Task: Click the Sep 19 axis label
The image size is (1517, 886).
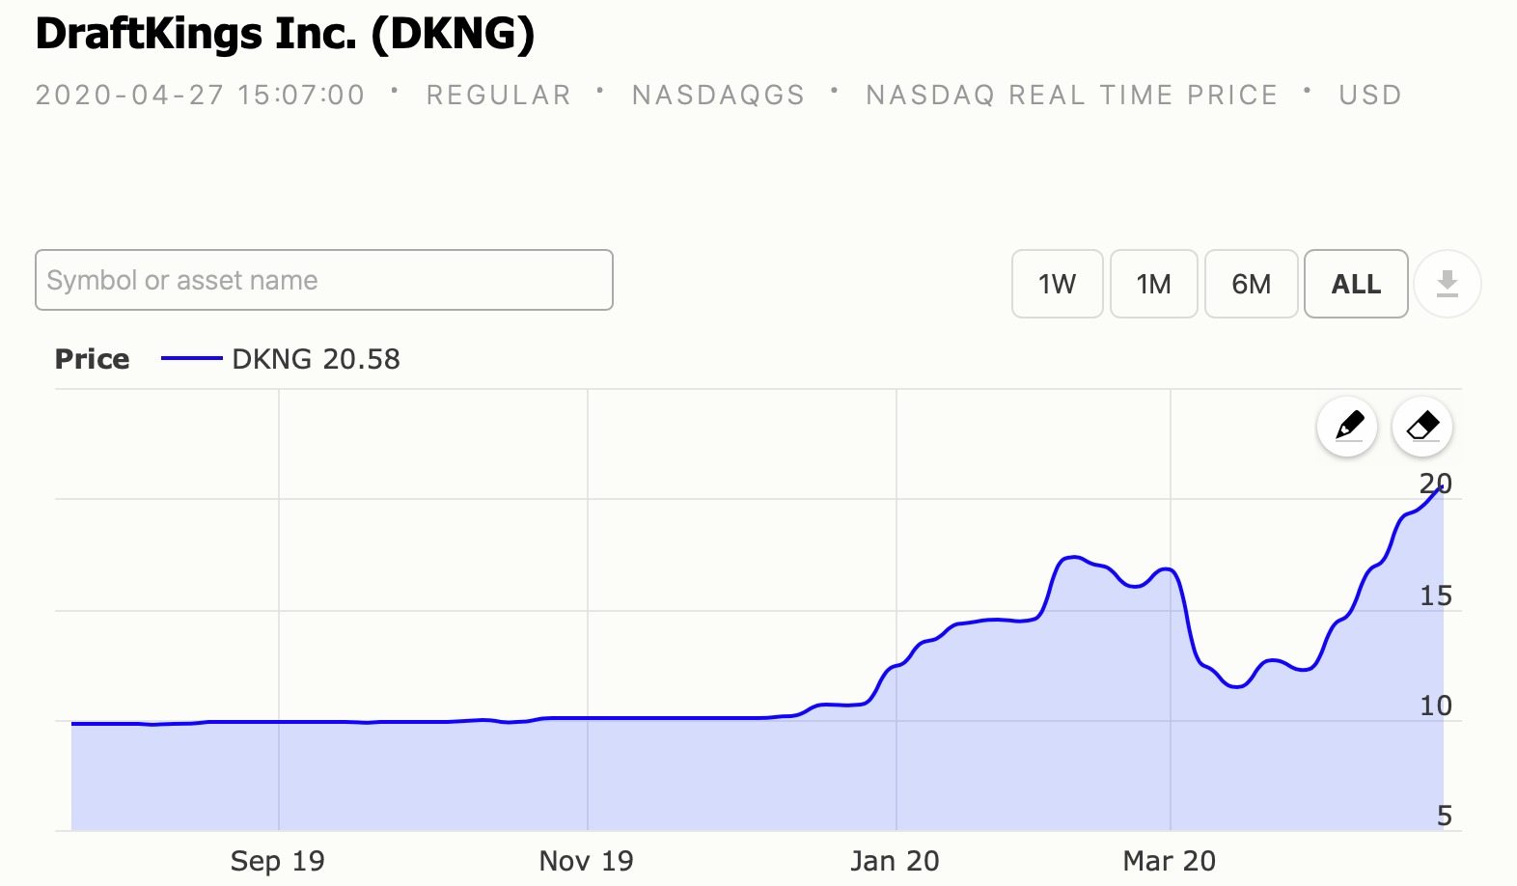Action: tap(278, 861)
